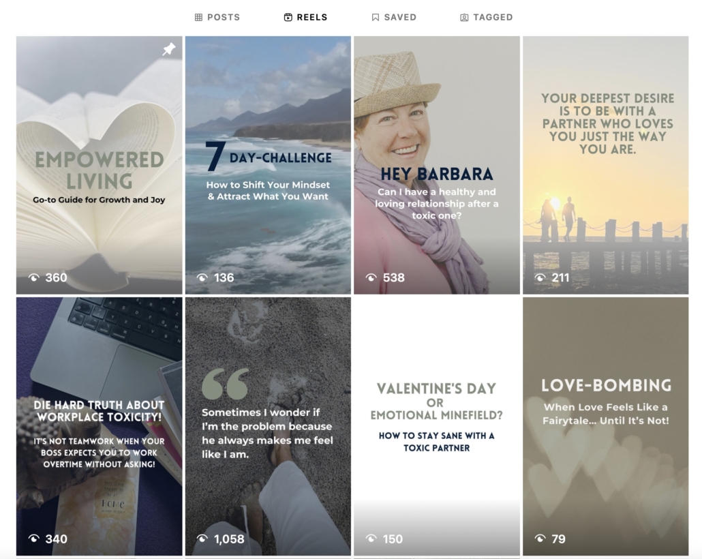Image resolution: width=702 pixels, height=559 pixels.
Task: Click the bookmark icon beside SAVED
Action: click(x=375, y=17)
